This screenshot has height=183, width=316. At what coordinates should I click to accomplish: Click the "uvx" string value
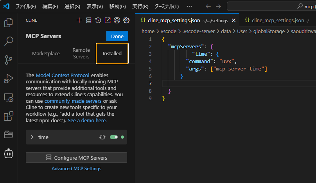point(226,61)
